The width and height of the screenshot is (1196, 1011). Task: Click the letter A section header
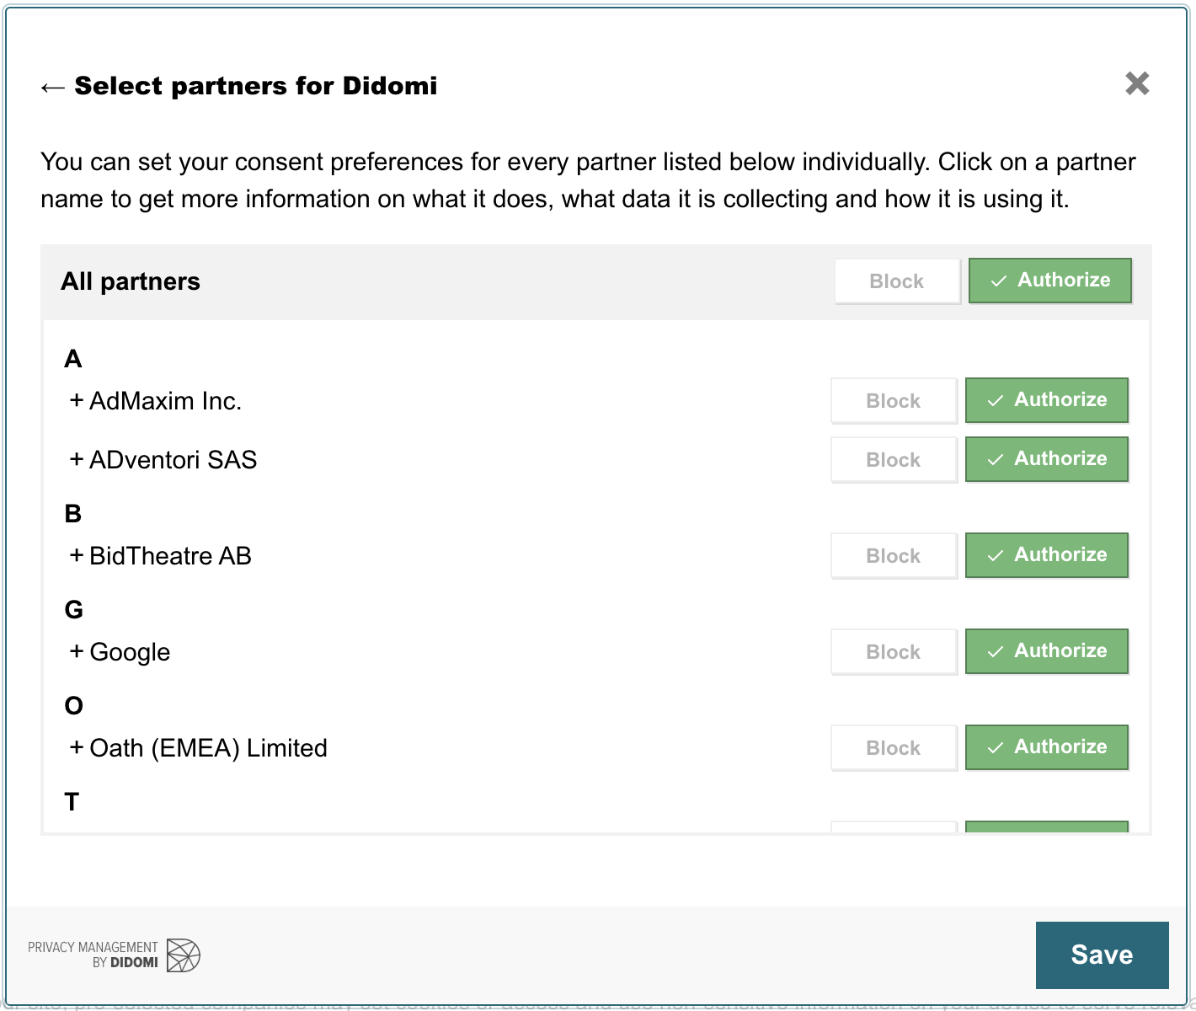pos(73,359)
